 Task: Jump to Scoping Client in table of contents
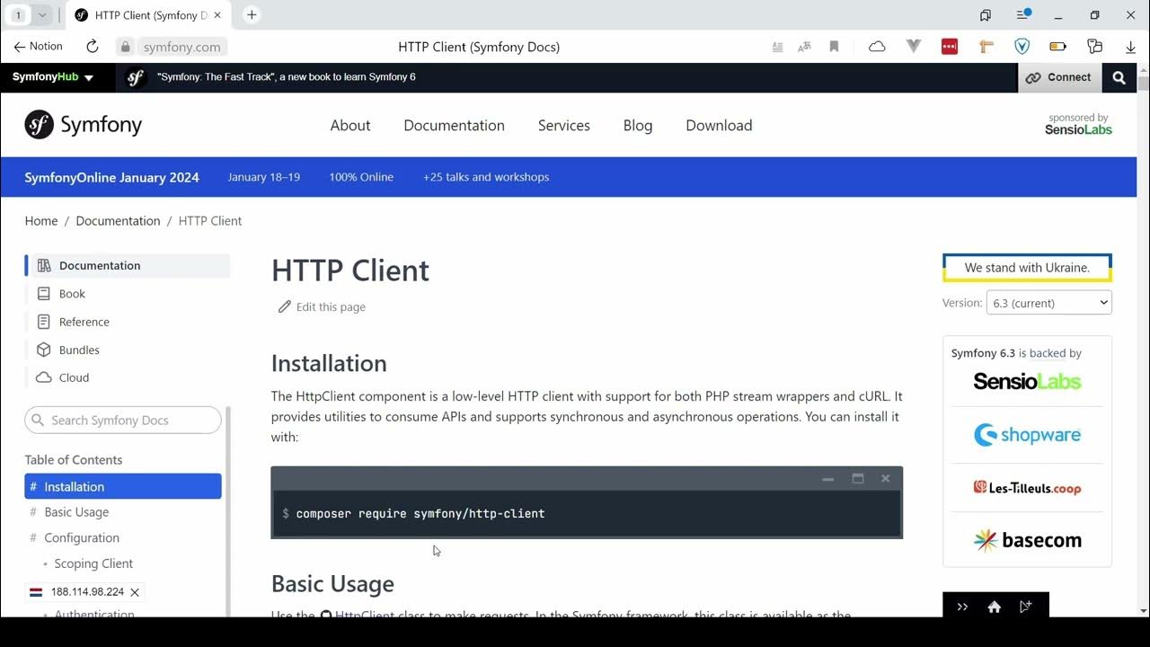click(x=93, y=563)
